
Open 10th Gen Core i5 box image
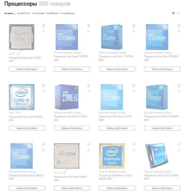(x=67, y=97)
